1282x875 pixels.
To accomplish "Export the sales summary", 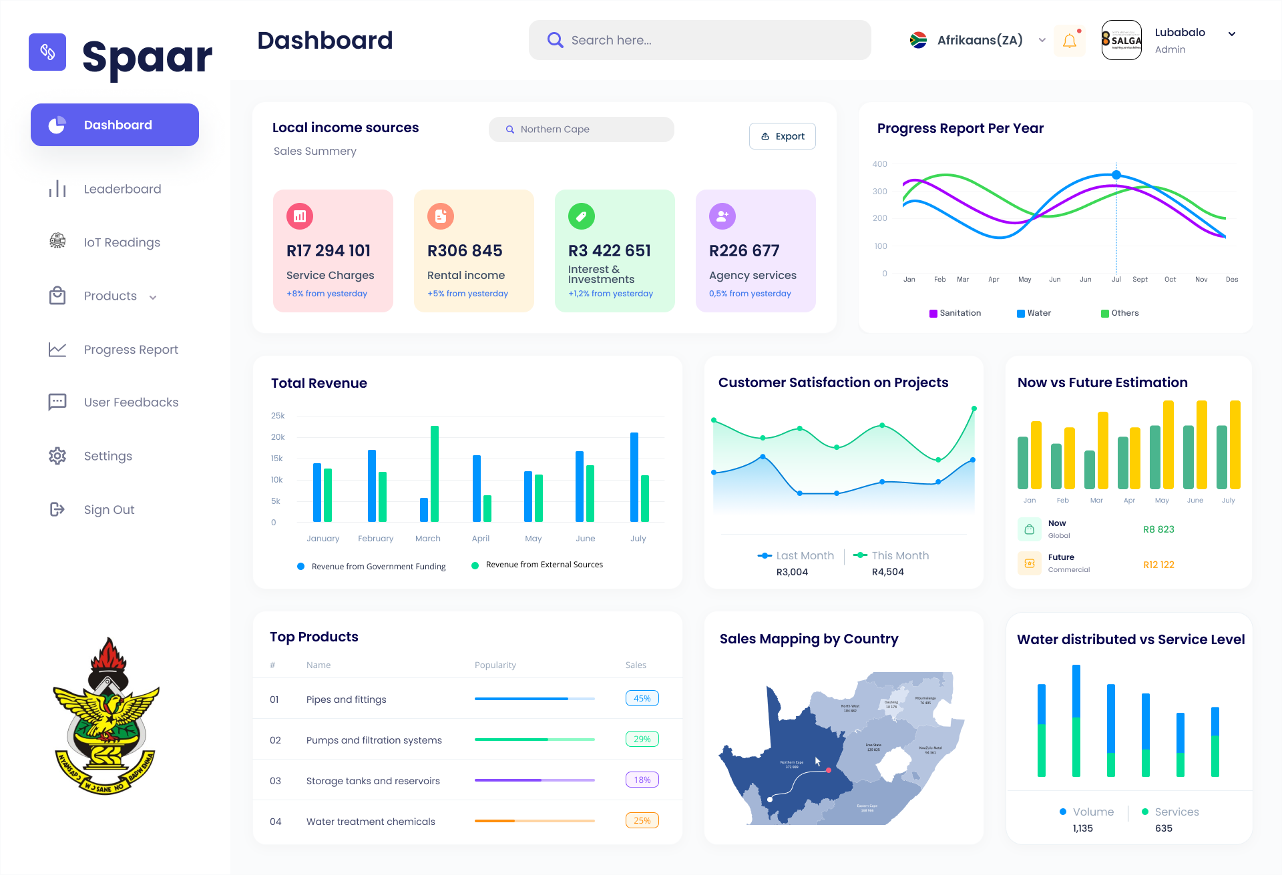I will 783,136.
